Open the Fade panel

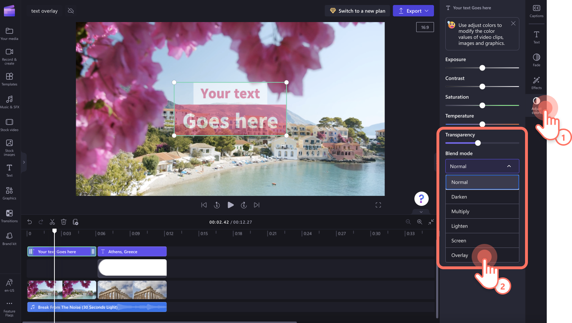click(x=536, y=59)
